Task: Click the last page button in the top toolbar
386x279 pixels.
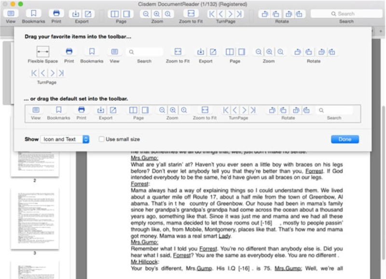Action: coord(239,13)
